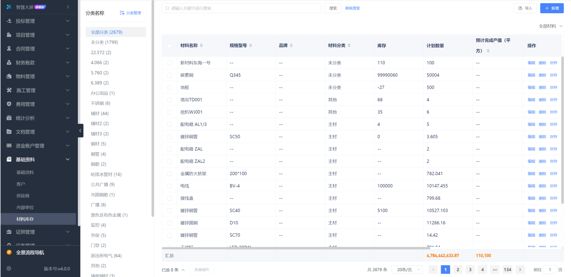Open the 20条/页 page size dropdown

click(x=407, y=269)
